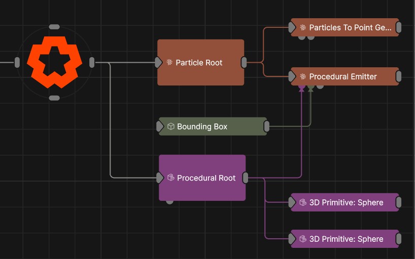Click the Particles To Point Ge... node icon
The width and height of the screenshot is (415, 259).
(303, 28)
